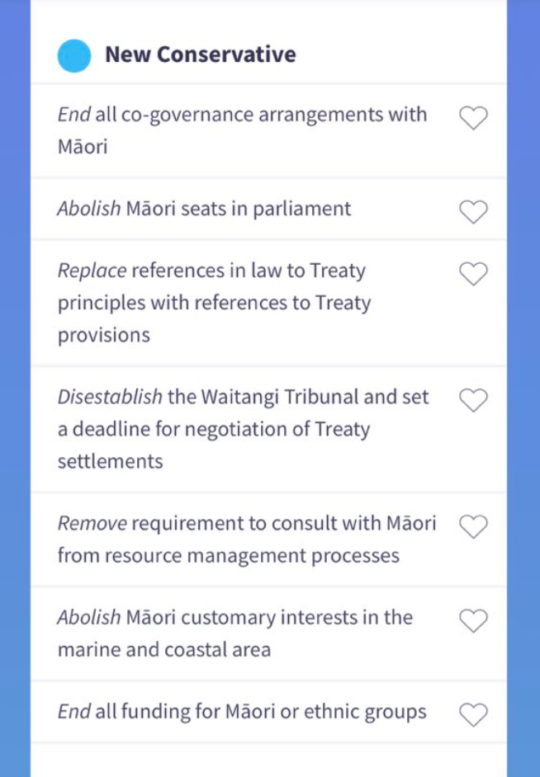
Task: Heart the abolish Māori seats policy
Action: point(473,213)
